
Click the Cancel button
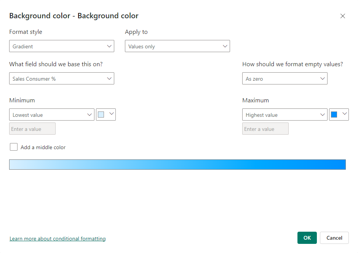(x=334, y=238)
